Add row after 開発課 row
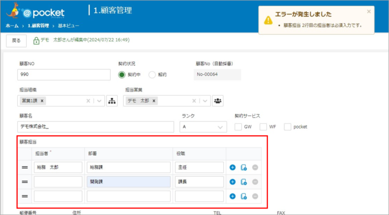389x215 pixels. coord(232,182)
